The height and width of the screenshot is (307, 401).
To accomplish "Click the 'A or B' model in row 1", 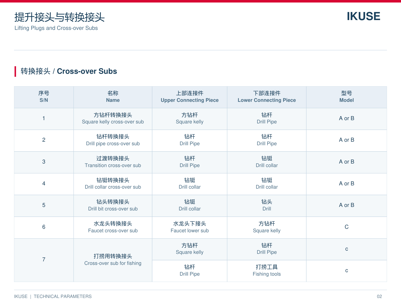I will [x=347, y=118].
